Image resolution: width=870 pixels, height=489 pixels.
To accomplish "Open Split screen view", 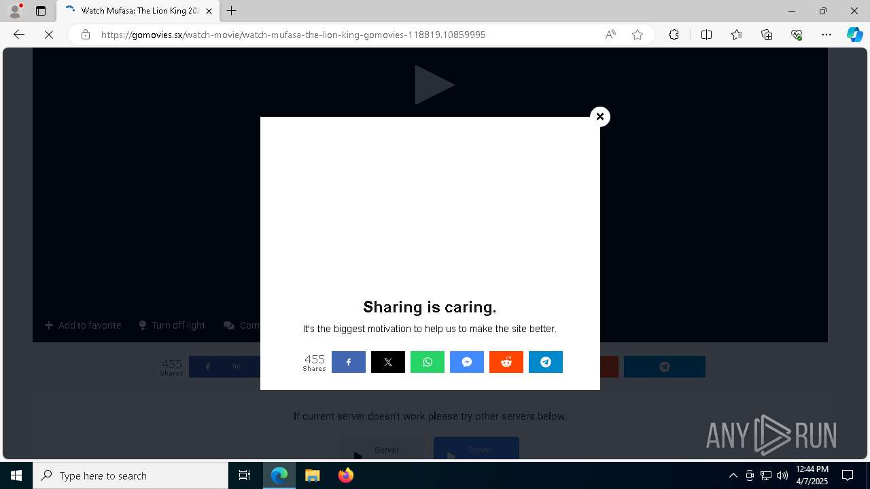I will [706, 35].
